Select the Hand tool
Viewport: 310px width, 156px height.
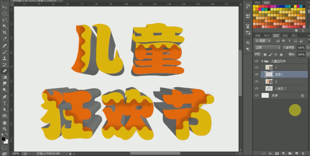[x=5, y=123]
